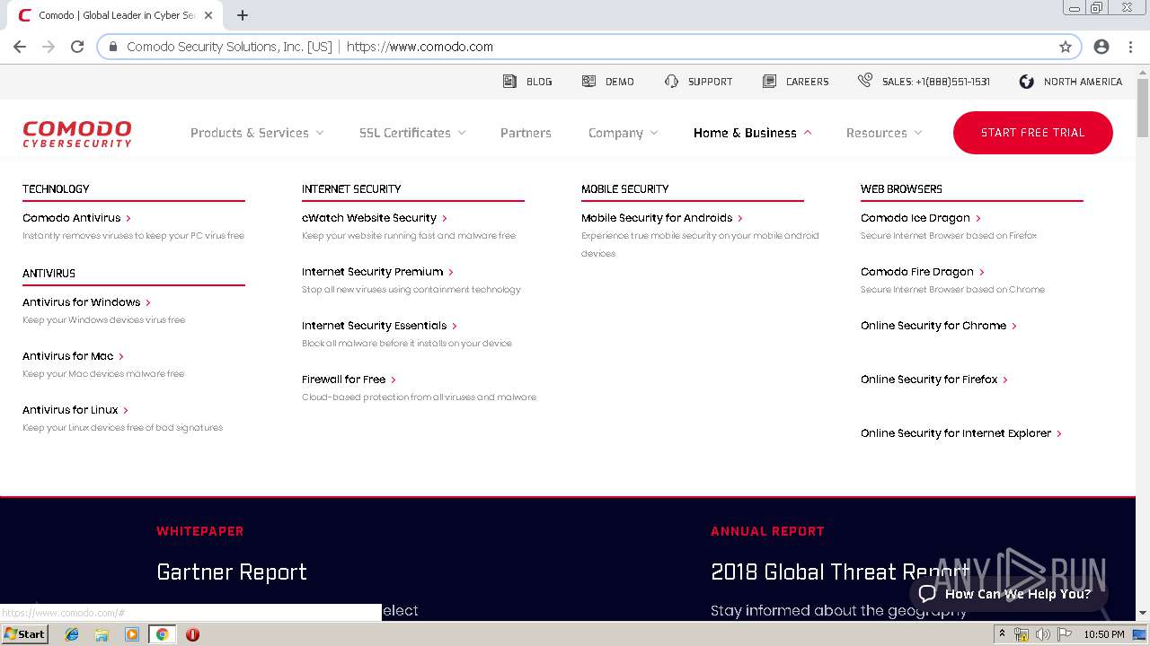Open Internet Security Essentials
The image size is (1150, 646).
(x=379, y=326)
